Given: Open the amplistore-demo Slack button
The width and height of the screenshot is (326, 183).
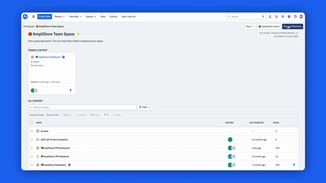Looking at the screenshot, I should point(269,26).
